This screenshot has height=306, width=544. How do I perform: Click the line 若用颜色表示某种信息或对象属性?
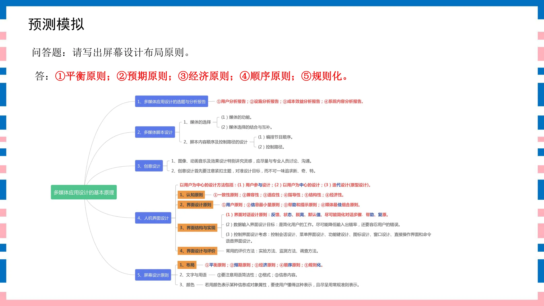pos(282,285)
